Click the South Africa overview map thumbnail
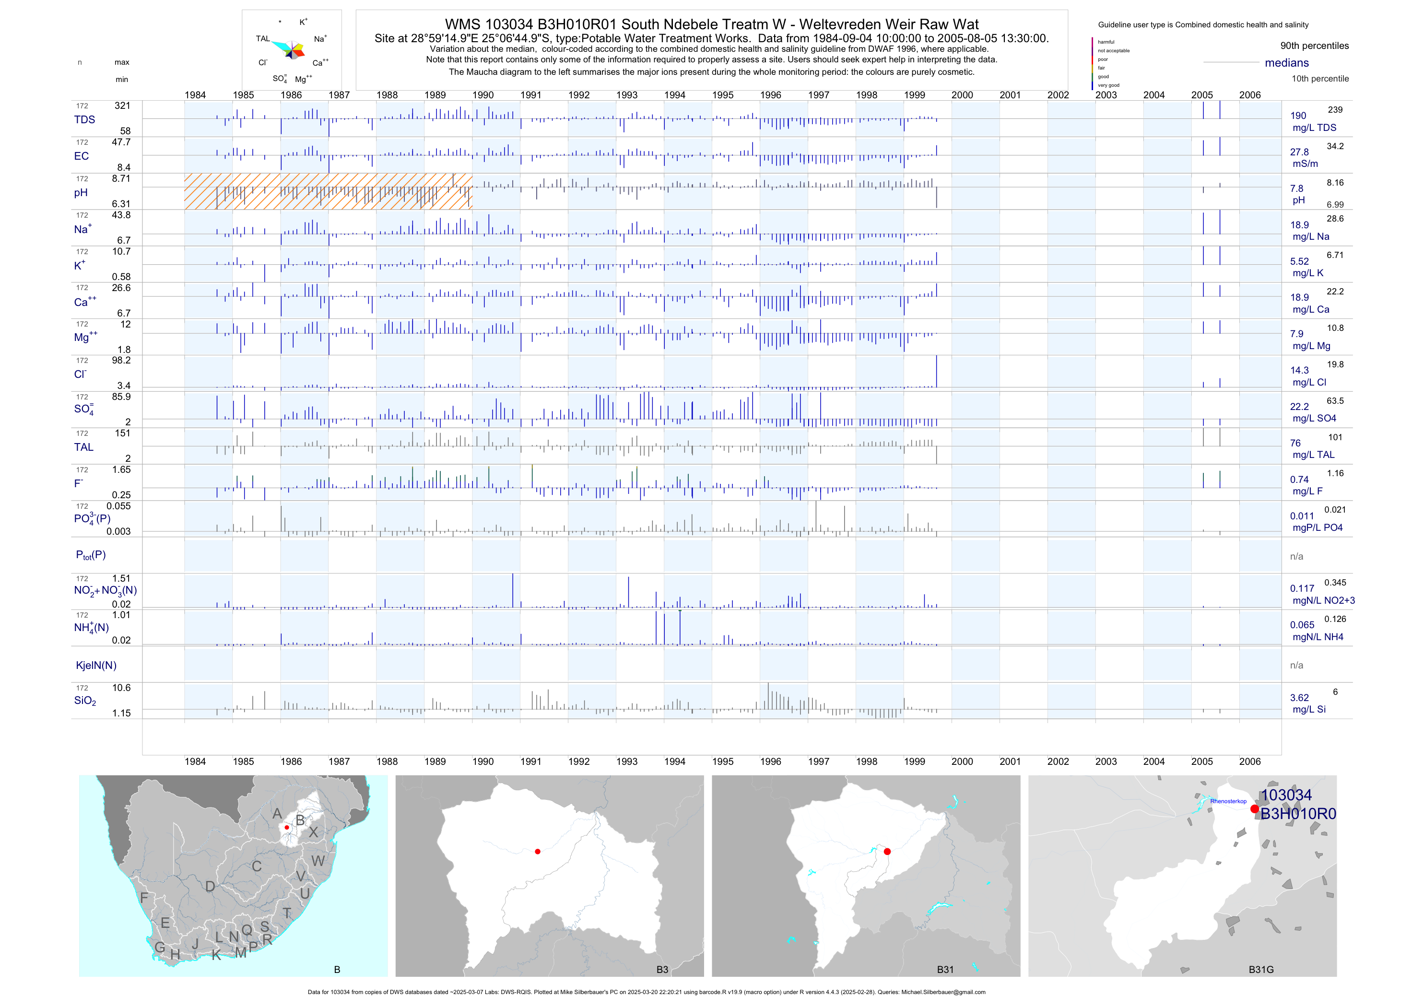Screen dimensions: 1424x1007 click(x=233, y=876)
